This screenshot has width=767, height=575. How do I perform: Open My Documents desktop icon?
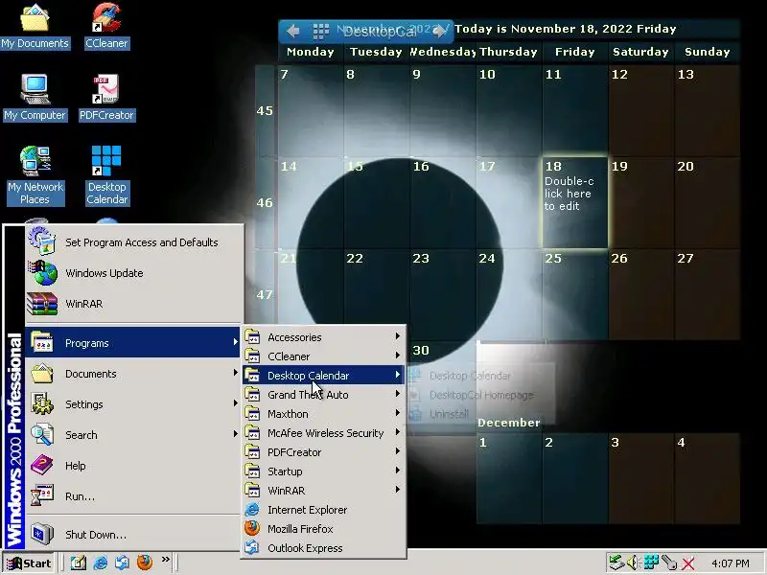35,26
